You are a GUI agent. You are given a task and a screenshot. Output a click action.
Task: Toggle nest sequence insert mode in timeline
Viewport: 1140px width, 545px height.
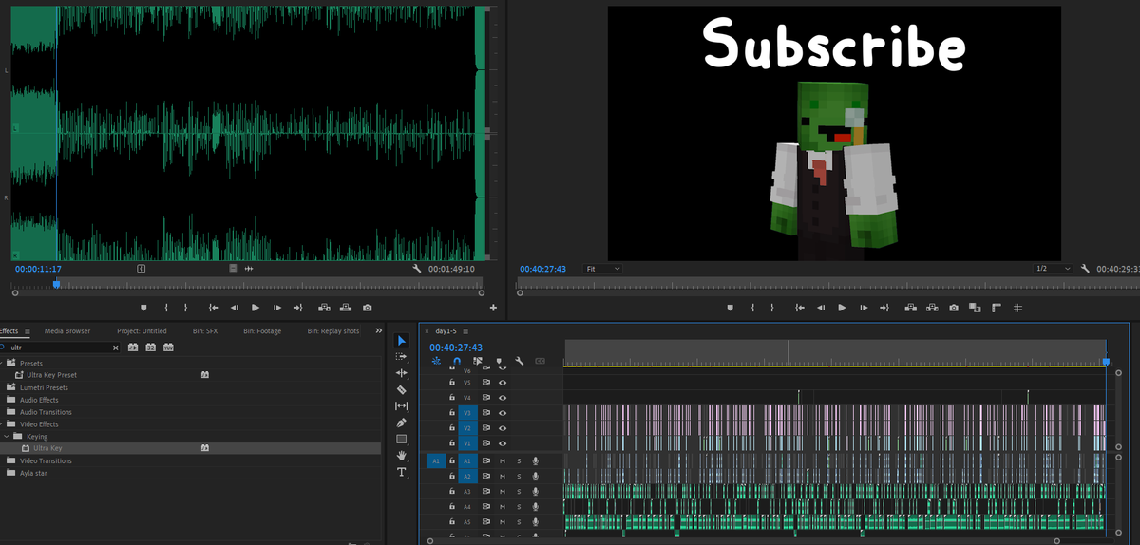click(436, 361)
